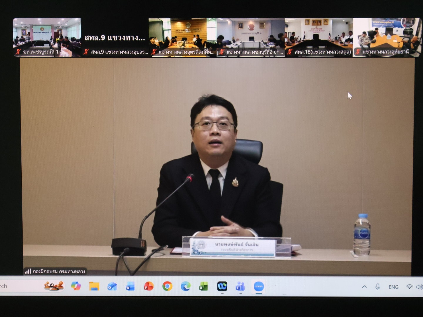Open Excel from the taskbar
423x317 pixels.
(204, 286)
